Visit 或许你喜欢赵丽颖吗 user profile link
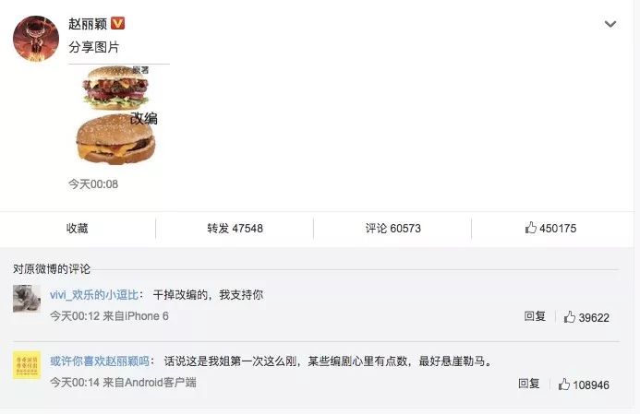 (100, 361)
